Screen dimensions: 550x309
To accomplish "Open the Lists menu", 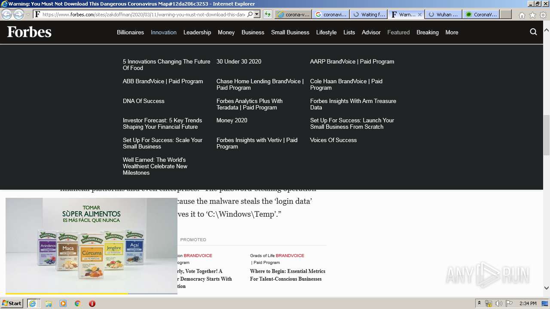I will click(349, 32).
